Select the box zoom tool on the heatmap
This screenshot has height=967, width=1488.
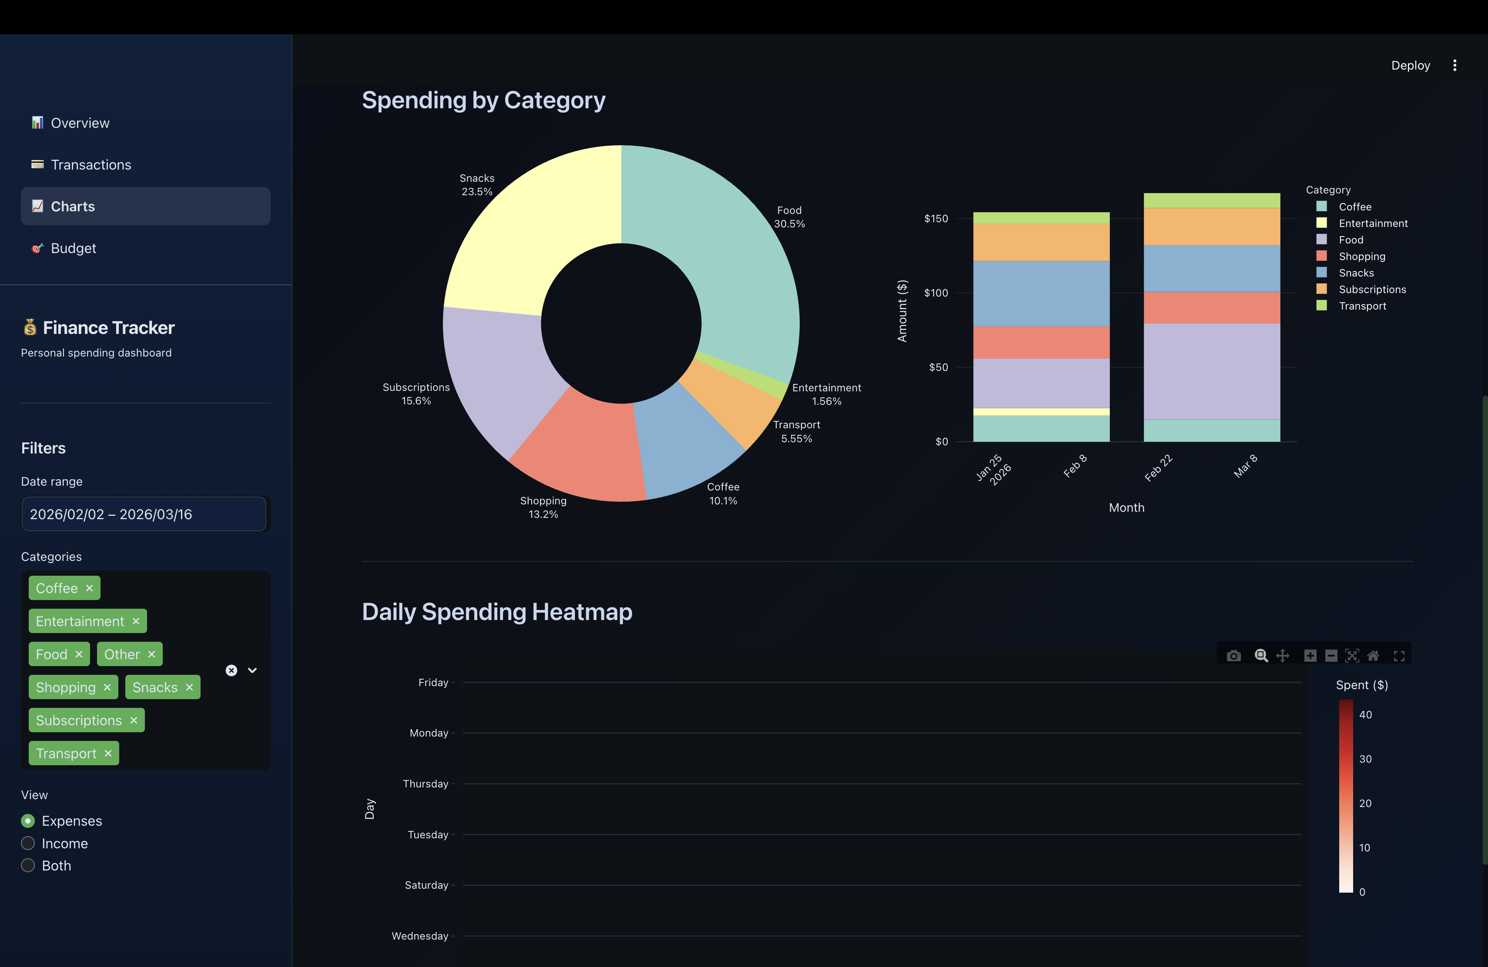click(1261, 656)
